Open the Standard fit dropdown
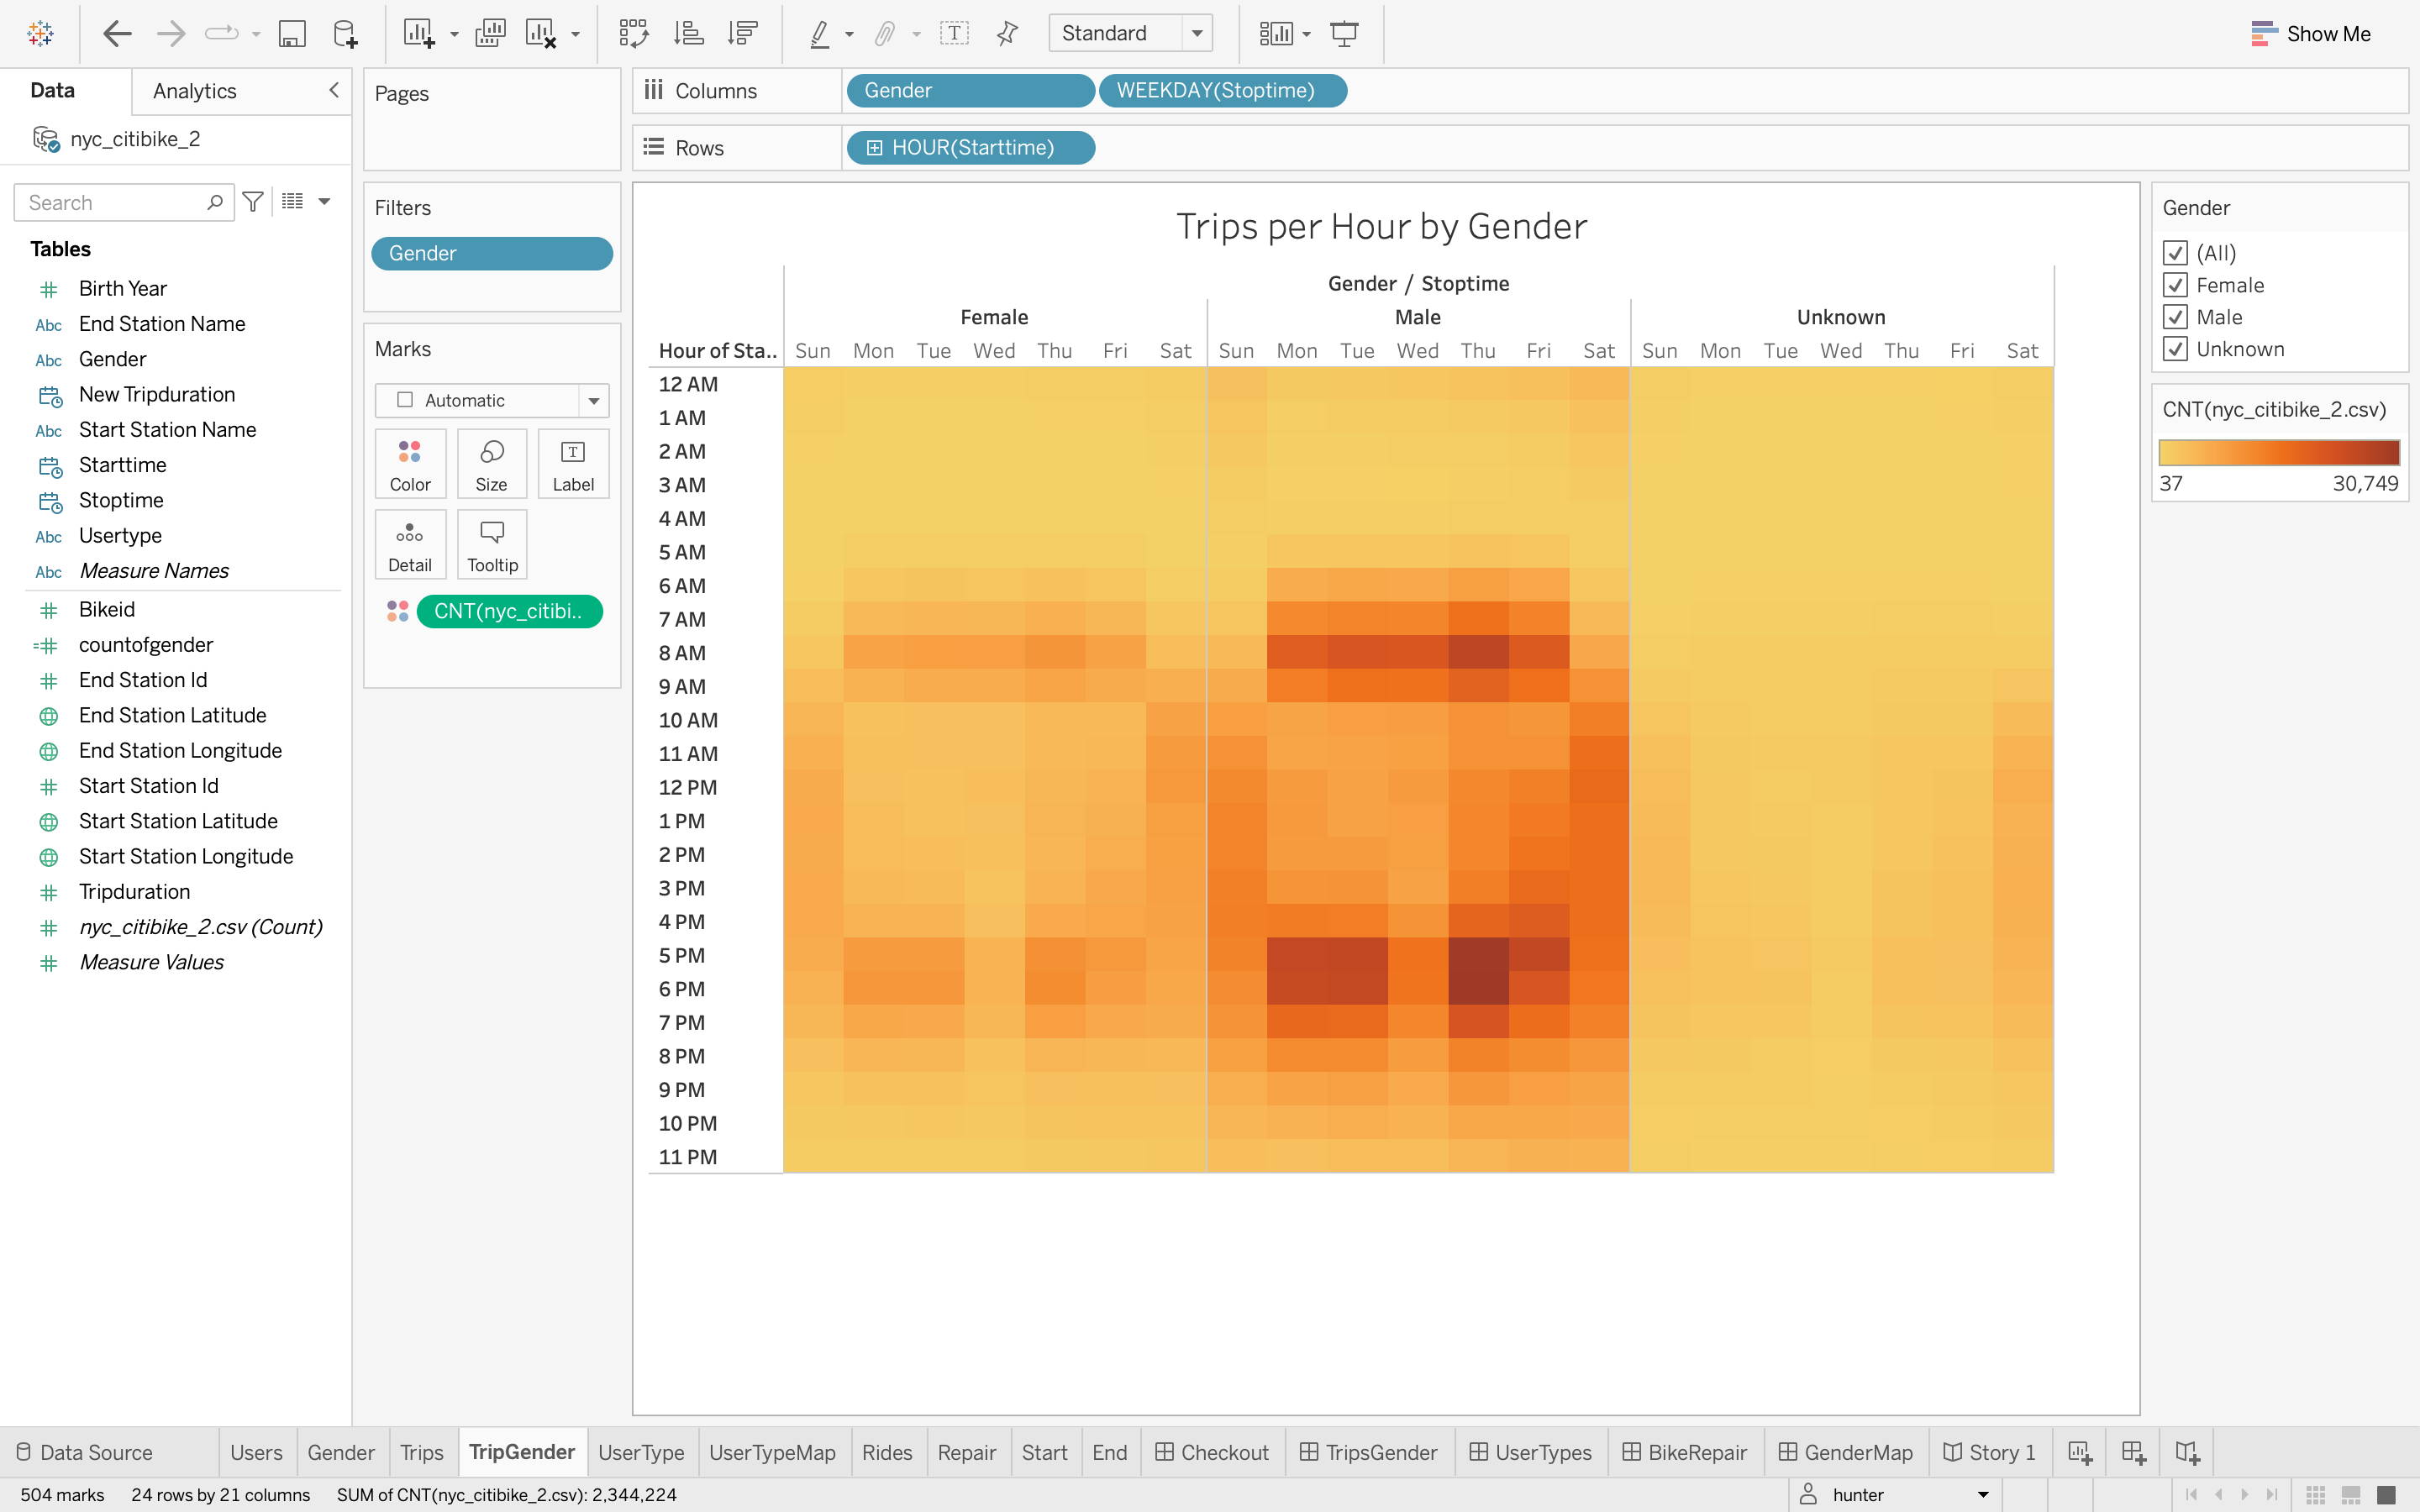The height and width of the screenshot is (1512, 2420). [1197, 33]
